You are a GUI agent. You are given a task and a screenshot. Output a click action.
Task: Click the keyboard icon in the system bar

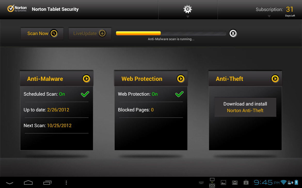[x=201, y=183]
